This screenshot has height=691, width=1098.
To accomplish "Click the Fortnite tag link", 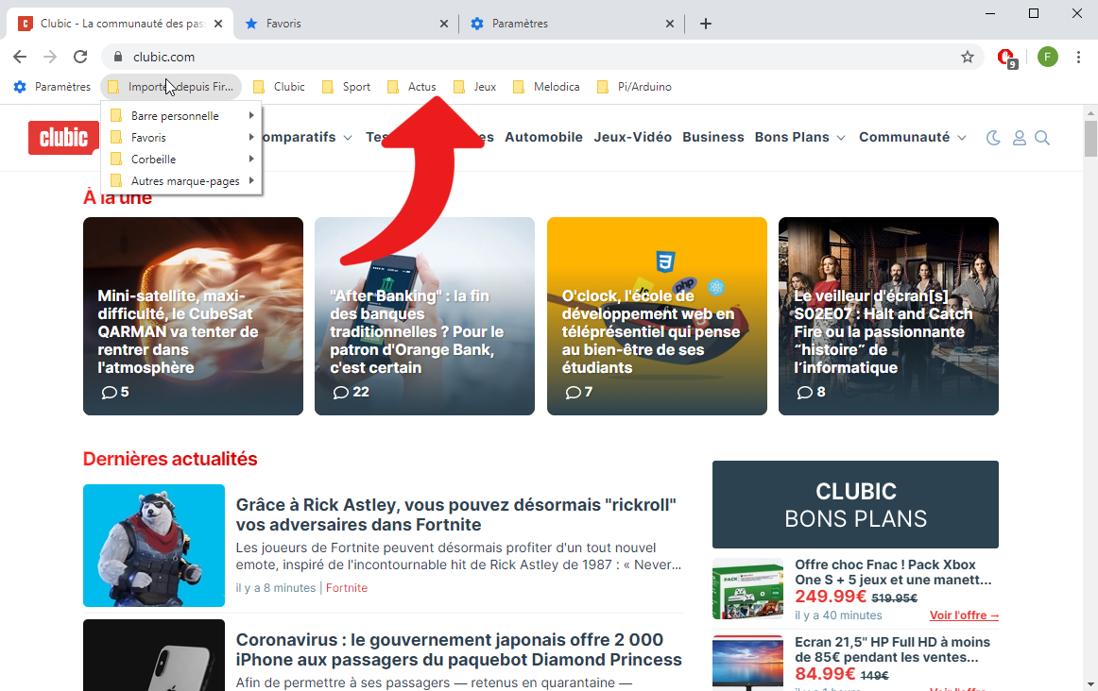I will (x=347, y=588).
